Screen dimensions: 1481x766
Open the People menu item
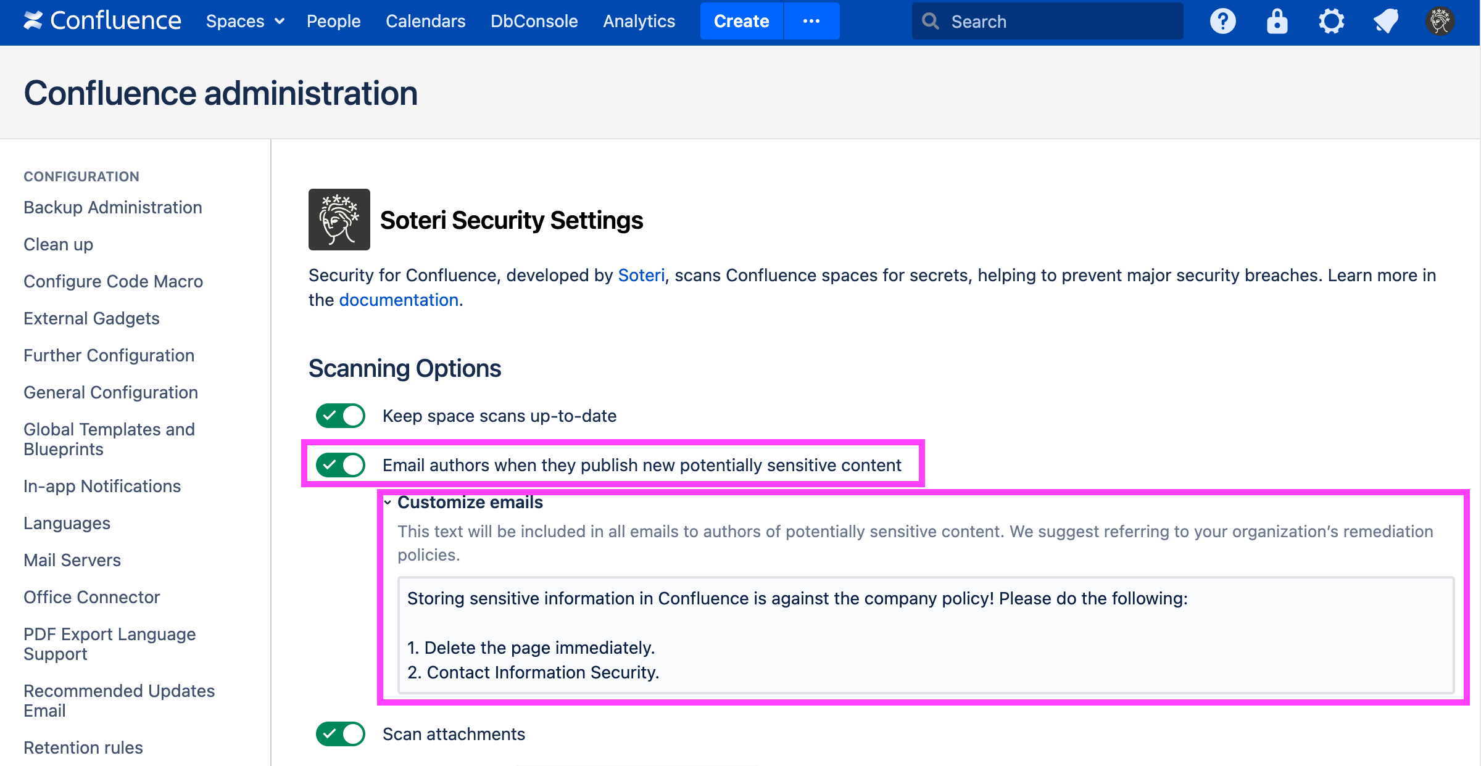pyautogui.click(x=333, y=22)
